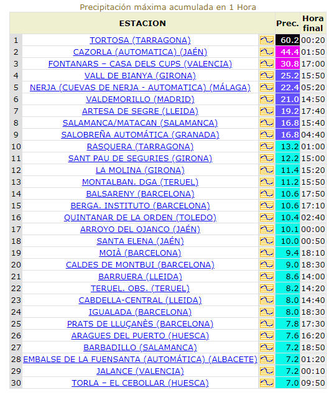Click the 25.2 precipitation value cell
The height and width of the screenshot is (395, 334).
[x=287, y=75]
